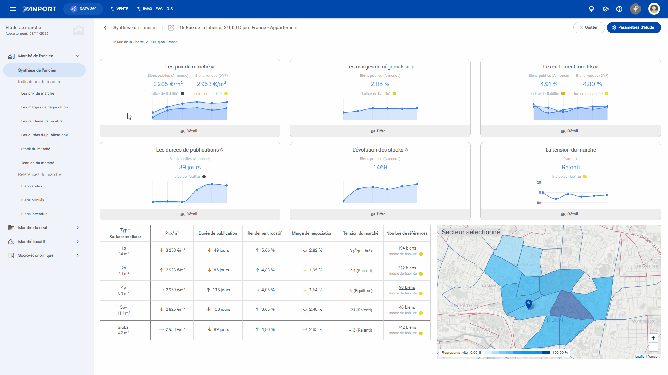Open the hamburger navigation menu
This screenshot has height=375, width=668.
(x=13, y=9)
